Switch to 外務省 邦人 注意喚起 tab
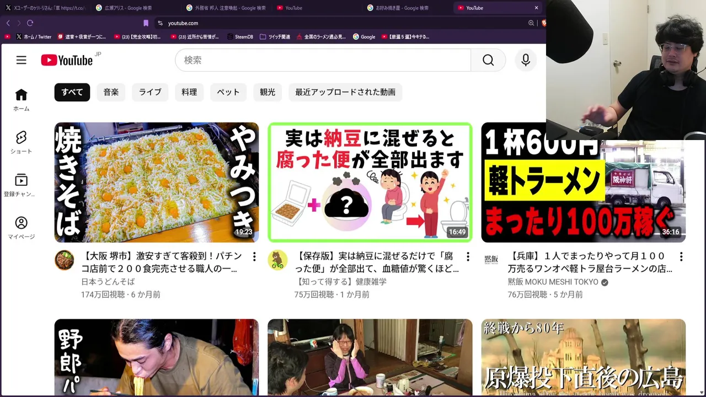This screenshot has width=706, height=397. [x=226, y=8]
